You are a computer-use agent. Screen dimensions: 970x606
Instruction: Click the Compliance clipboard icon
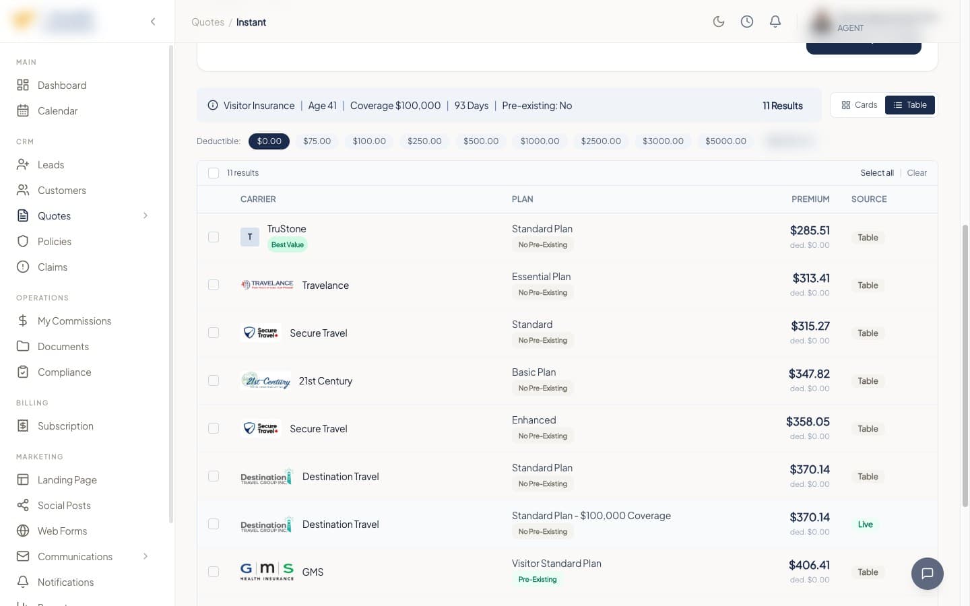click(23, 372)
